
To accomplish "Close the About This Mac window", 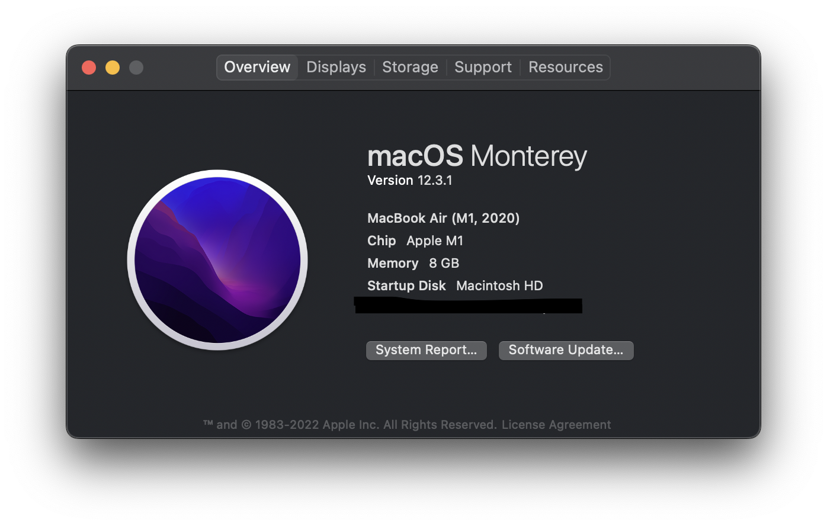I will click(x=89, y=68).
